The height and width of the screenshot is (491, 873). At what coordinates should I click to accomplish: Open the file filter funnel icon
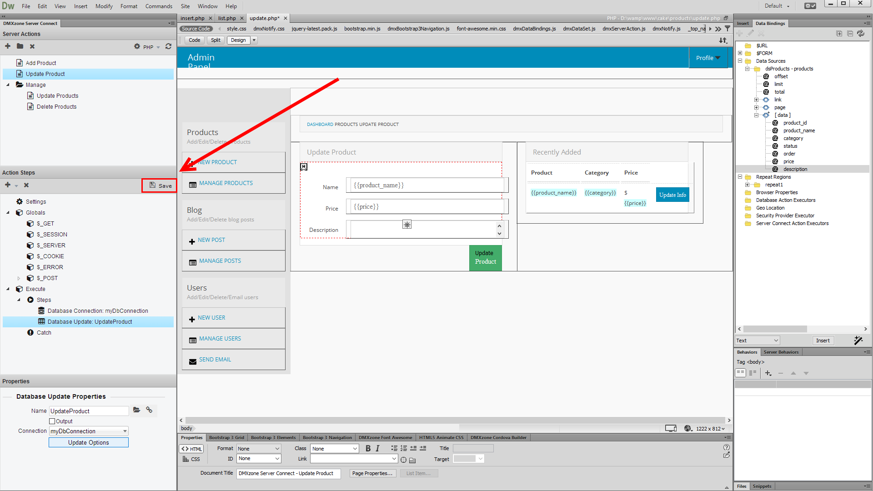point(727,29)
